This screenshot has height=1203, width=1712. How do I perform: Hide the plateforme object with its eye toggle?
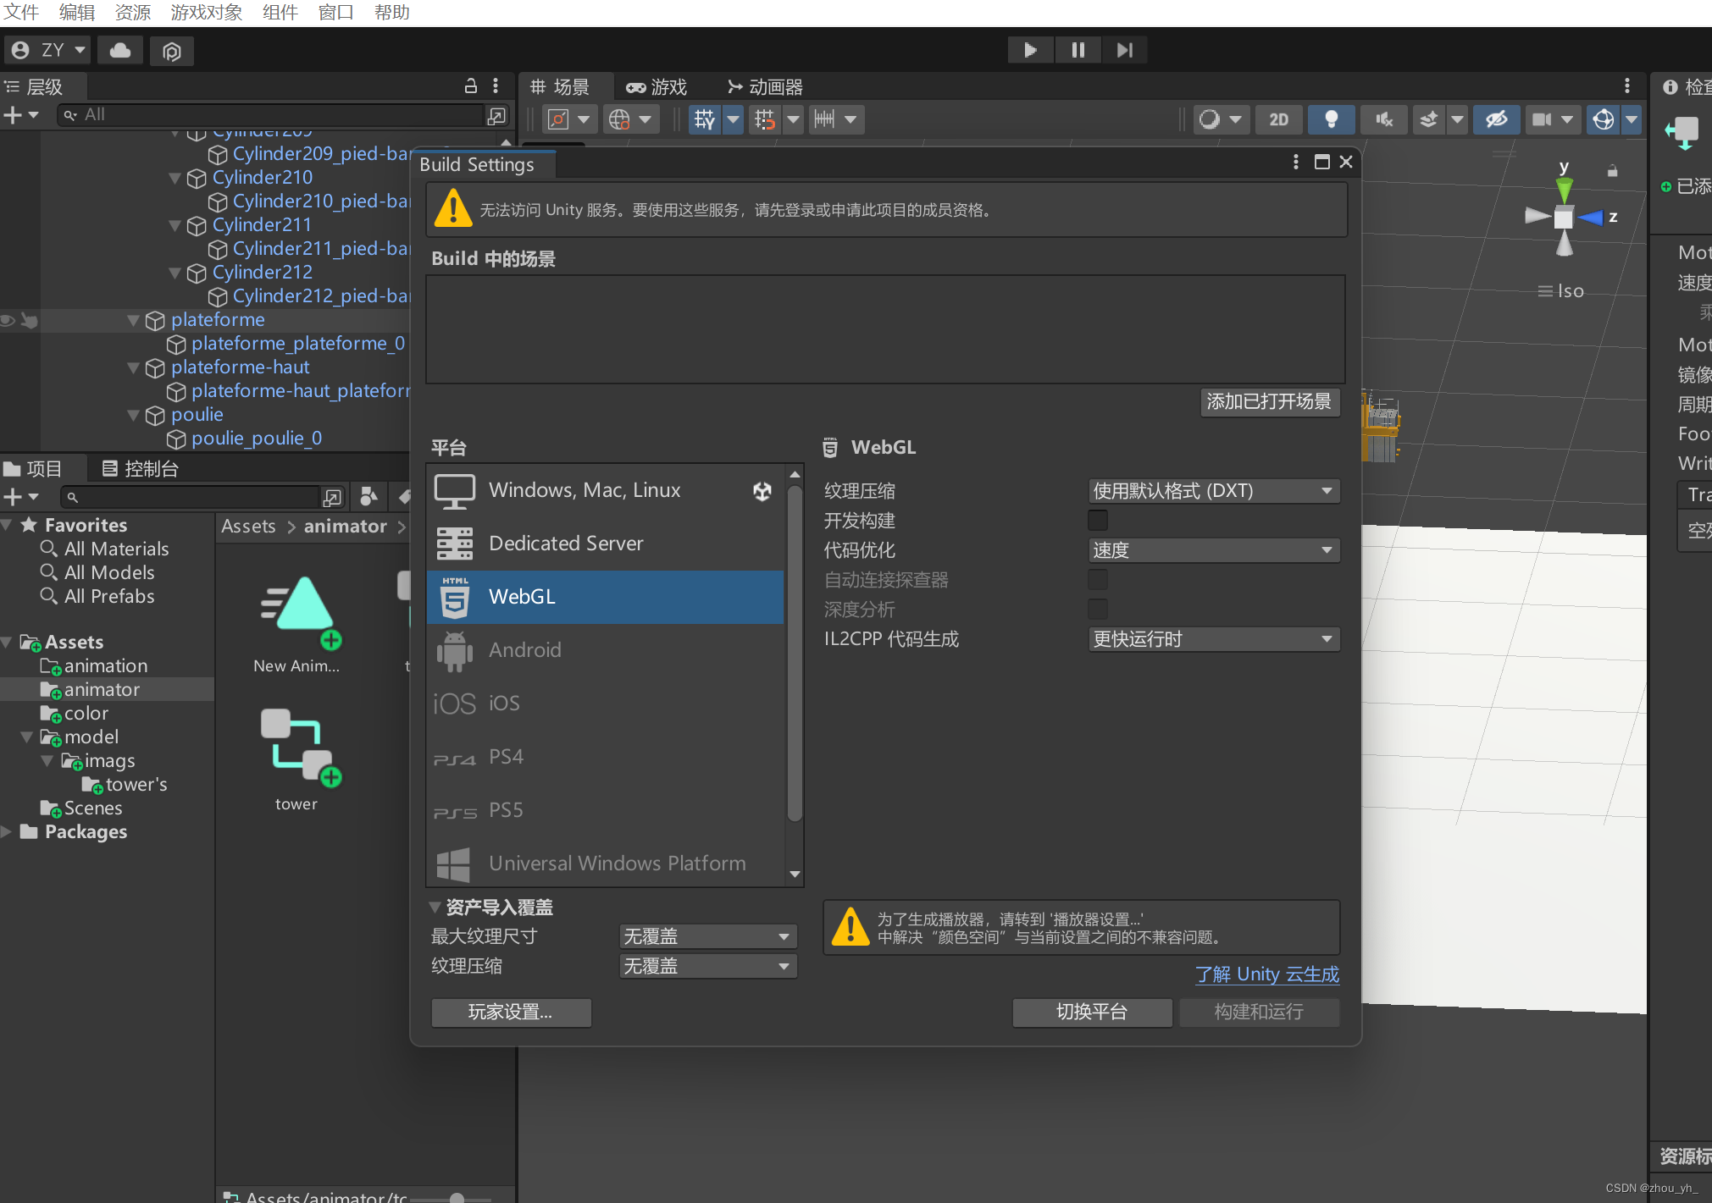pyautogui.click(x=7, y=320)
